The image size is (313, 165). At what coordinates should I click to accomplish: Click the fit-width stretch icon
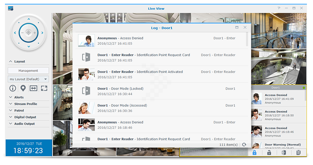(34, 89)
